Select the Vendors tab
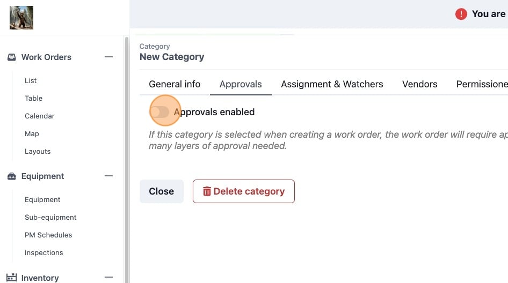This screenshot has height=283, width=508. (420, 84)
